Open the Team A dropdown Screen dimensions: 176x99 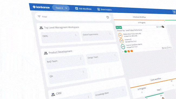point(61,8)
